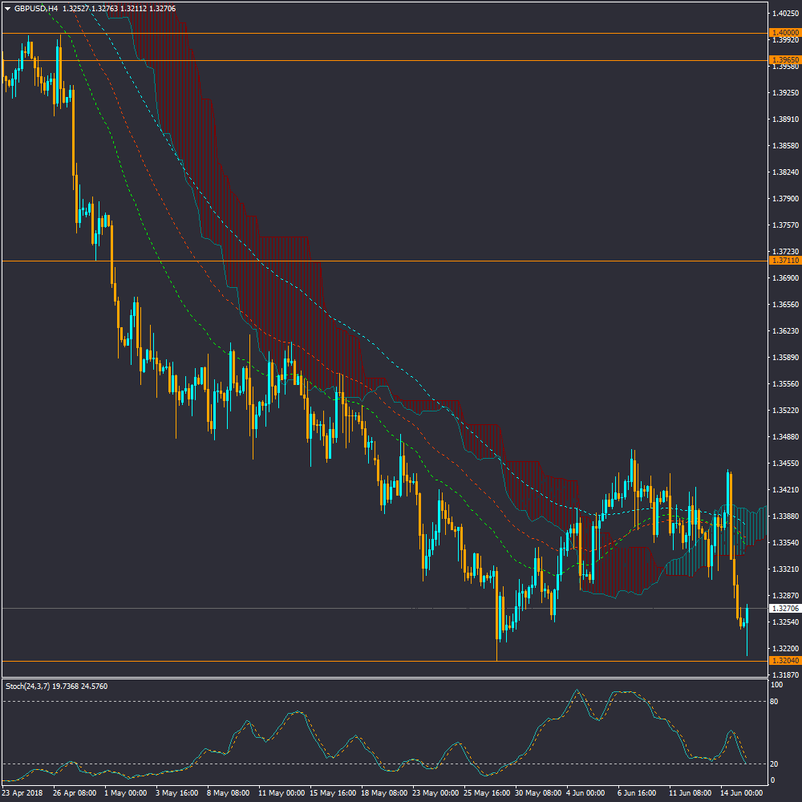Select the 1.39650 orange price label
The width and height of the screenshot is (802, 802).
(x=784, y=60)
